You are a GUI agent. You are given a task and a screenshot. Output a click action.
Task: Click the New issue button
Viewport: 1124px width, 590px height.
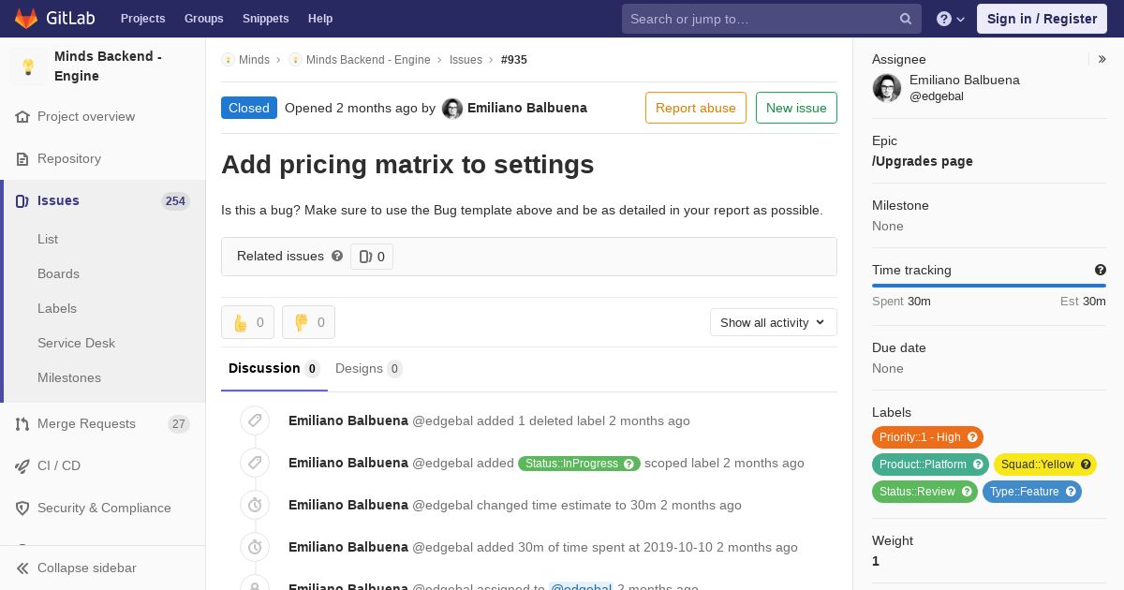[796, 108]
